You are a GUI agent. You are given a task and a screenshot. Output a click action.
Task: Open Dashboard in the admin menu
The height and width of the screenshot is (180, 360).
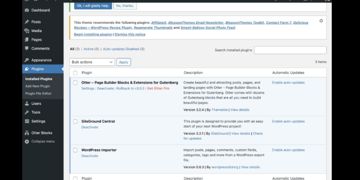pos(40,10)
